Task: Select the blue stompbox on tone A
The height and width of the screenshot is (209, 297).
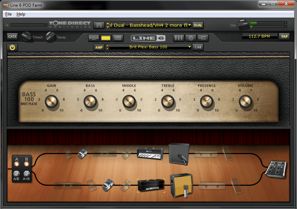Action: (83, 154)
